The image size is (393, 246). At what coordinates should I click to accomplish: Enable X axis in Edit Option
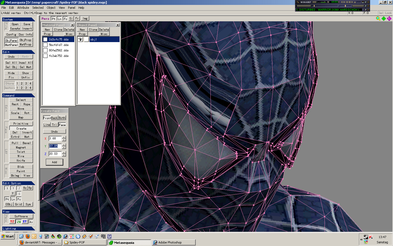[7, 188]
